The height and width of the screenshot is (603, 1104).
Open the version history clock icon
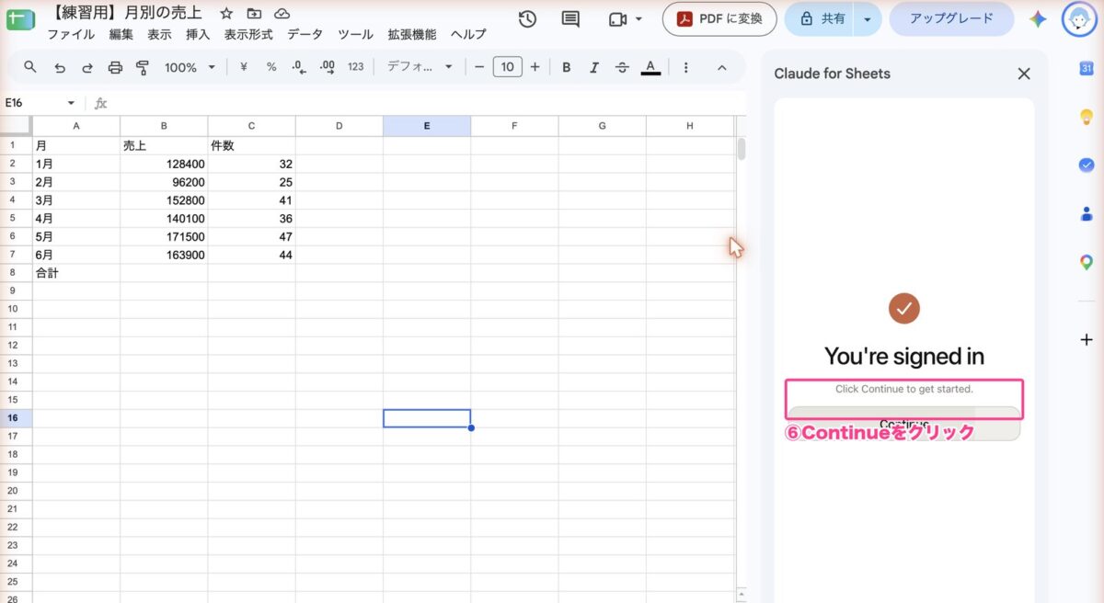click(x=527, y=19)
